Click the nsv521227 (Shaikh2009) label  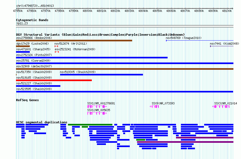[34, 83]
